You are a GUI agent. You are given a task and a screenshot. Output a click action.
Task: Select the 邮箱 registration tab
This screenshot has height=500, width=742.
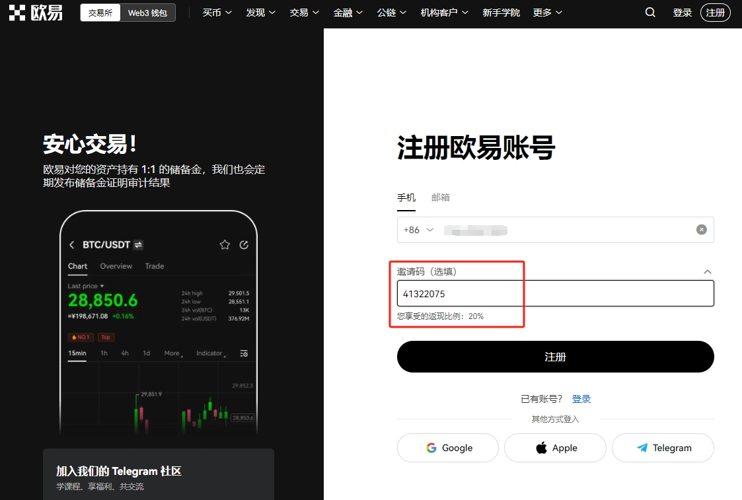click(x=441, y=197)
